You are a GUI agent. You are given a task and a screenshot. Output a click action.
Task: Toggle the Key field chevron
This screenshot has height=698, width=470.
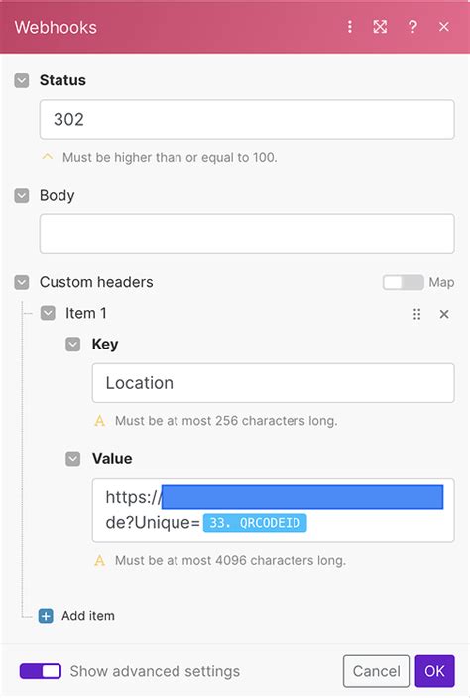(73, 345)
